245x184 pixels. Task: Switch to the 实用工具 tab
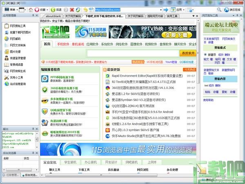pos(172,16)
